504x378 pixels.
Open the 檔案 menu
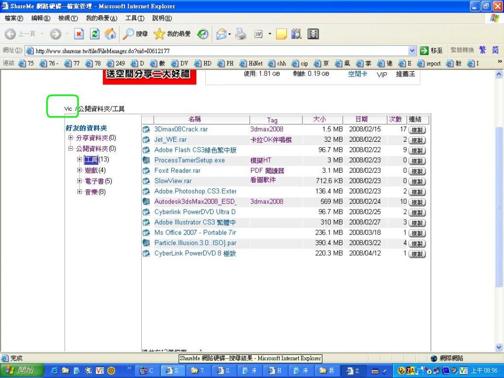click(13, 18)
